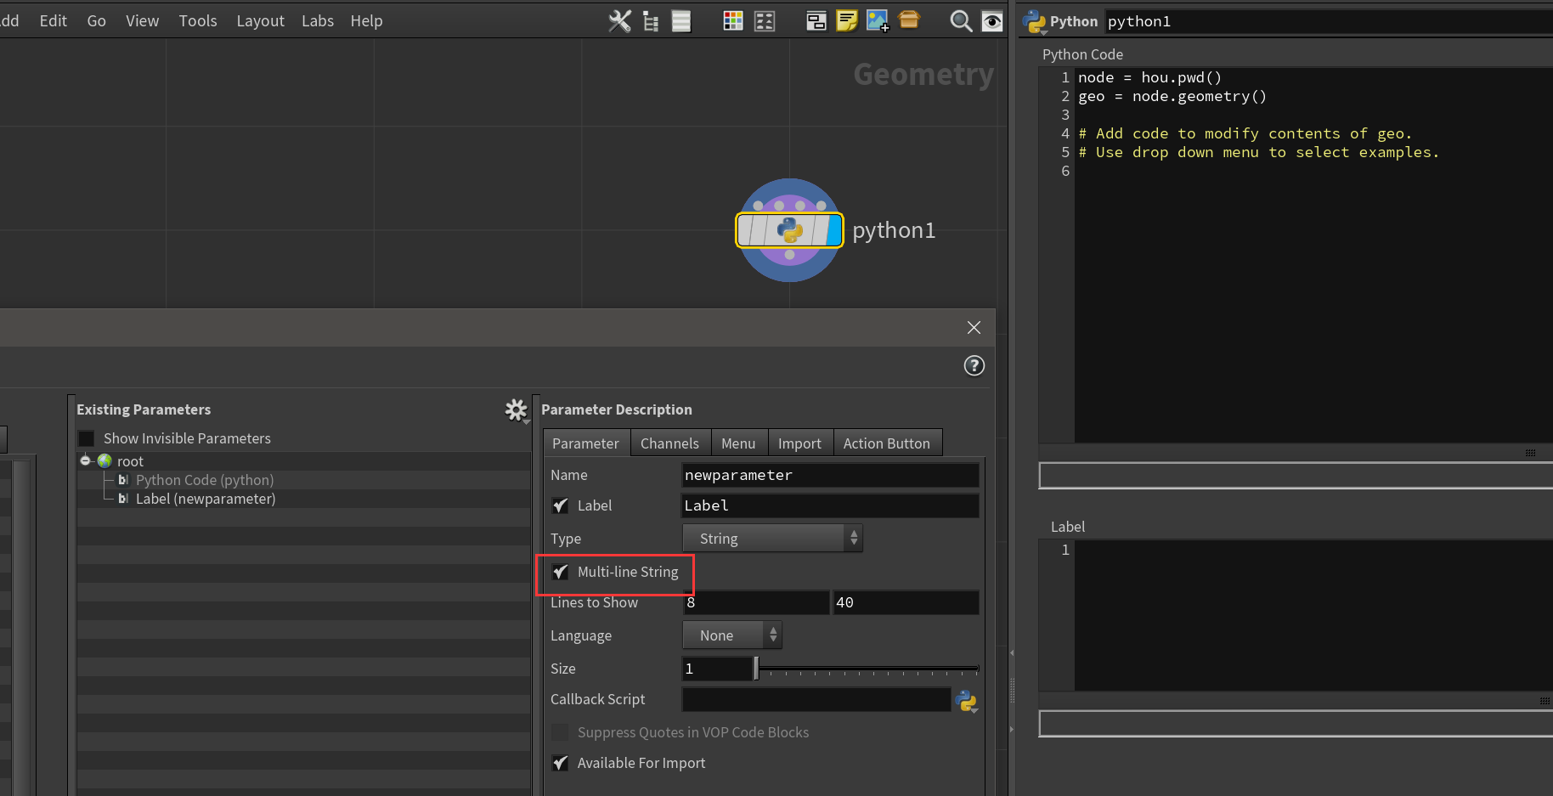Click the Python operator icon beside python1 name
The height and width of the screenshot is (796, 1553).
coord(1034,22)
